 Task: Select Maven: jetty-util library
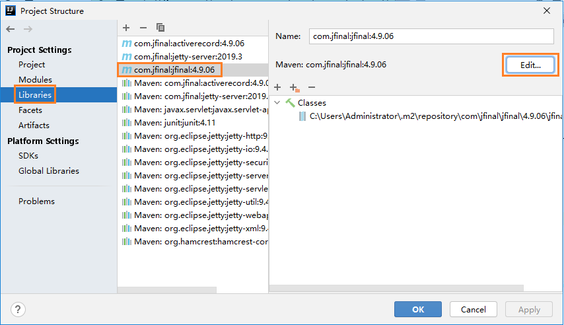(193, 202)
